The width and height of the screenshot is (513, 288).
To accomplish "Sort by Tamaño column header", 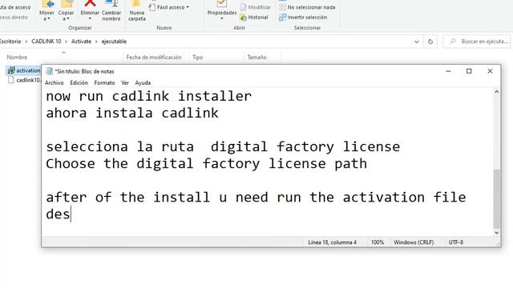I will click(x=256, y=57).
